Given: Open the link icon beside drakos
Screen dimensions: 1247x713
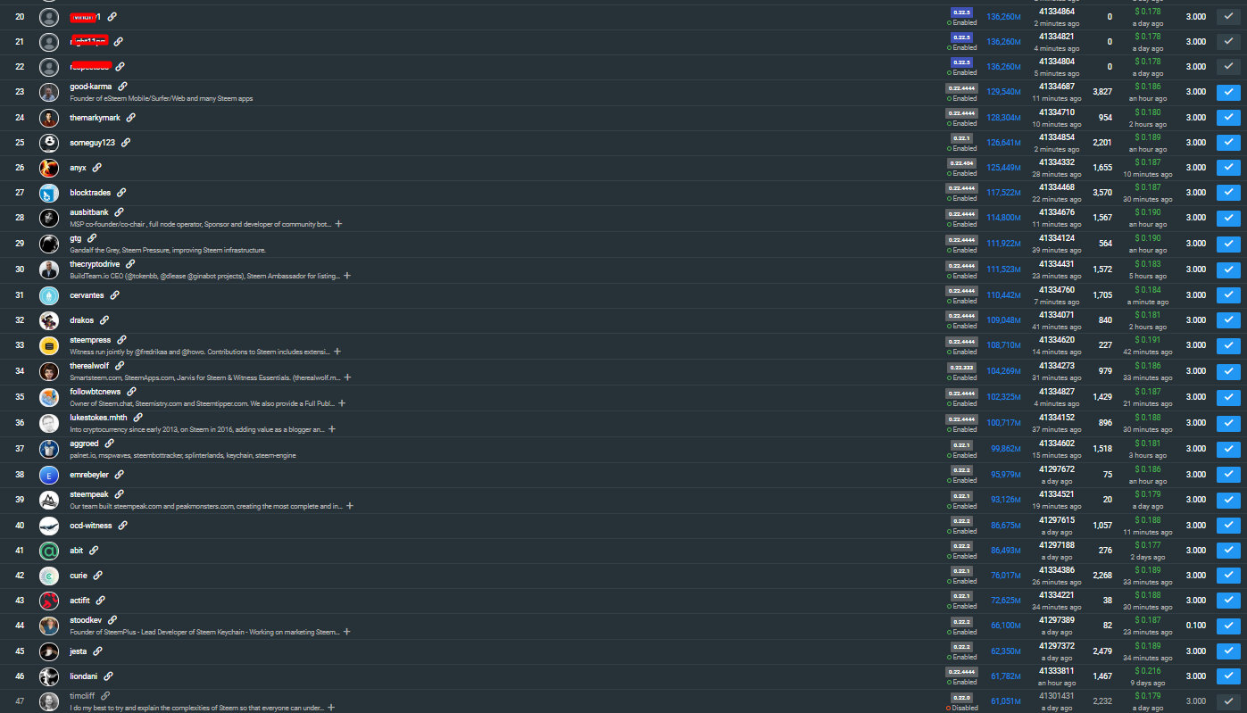Looking at the screenshot, I should click(x=104, y=320).
